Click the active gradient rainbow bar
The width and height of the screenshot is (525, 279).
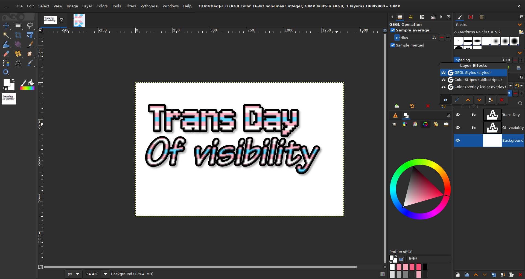point(27,88)
